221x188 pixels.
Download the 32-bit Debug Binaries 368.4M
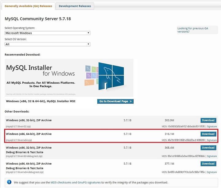[208, 148]
